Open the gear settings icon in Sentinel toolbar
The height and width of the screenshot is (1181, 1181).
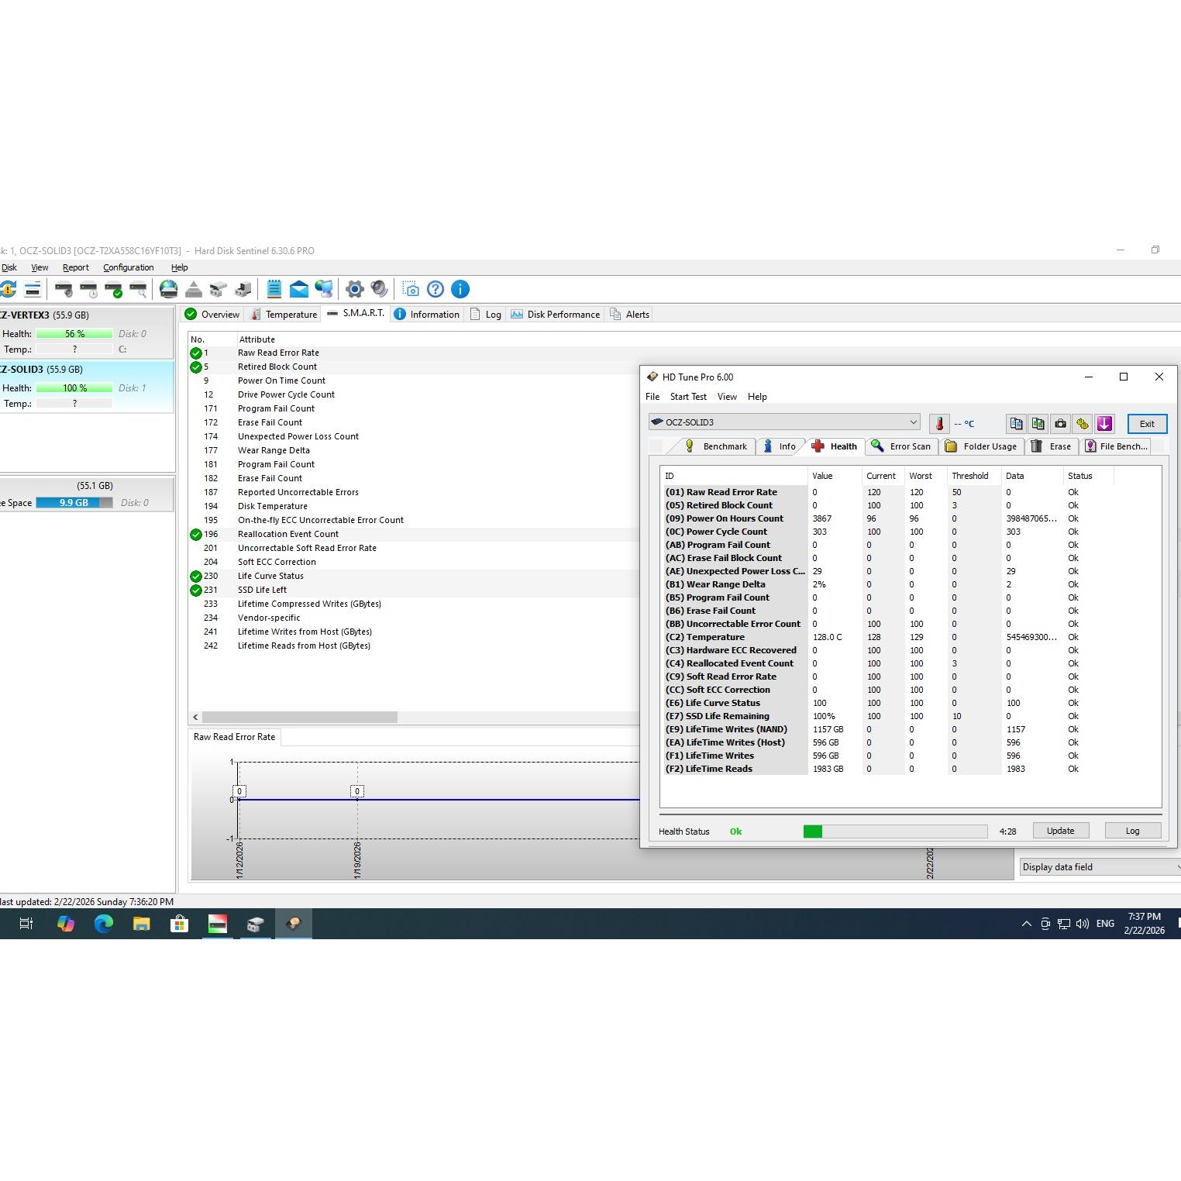click(x=354, y=290)
